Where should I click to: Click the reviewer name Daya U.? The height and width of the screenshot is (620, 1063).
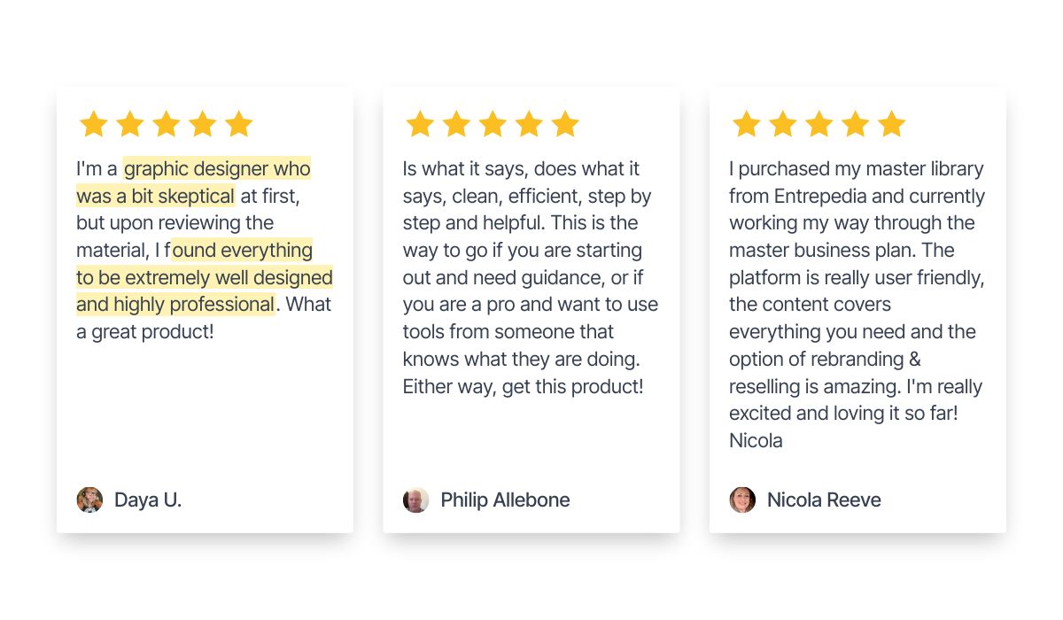[148, 500]
